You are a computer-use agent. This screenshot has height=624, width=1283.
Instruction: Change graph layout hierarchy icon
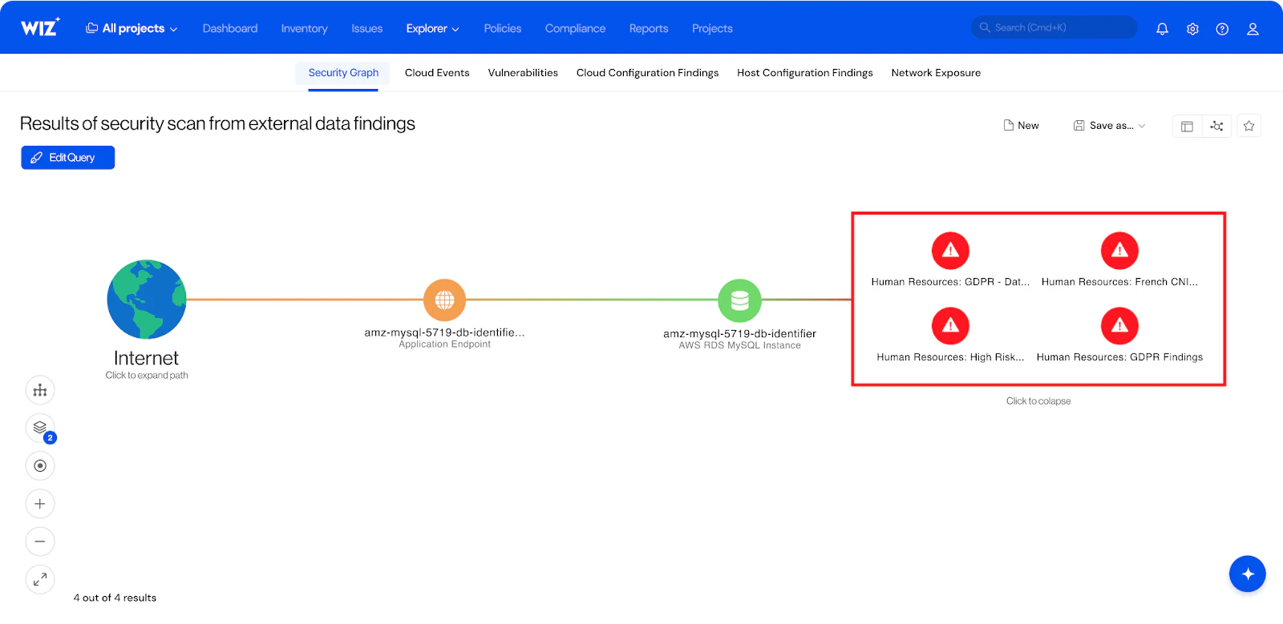[40, 390]
